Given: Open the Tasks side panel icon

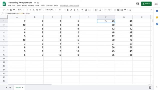Looking at the screenshot, I should tap(157, 24).
